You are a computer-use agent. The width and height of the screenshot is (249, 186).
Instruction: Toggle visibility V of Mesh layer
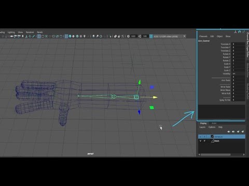pyautogui.click(x=201, y=141)
